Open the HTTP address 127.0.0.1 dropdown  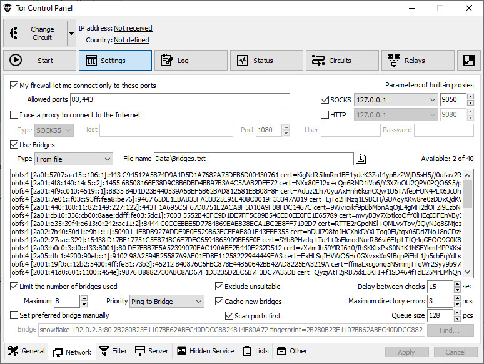tap(396, 115)
